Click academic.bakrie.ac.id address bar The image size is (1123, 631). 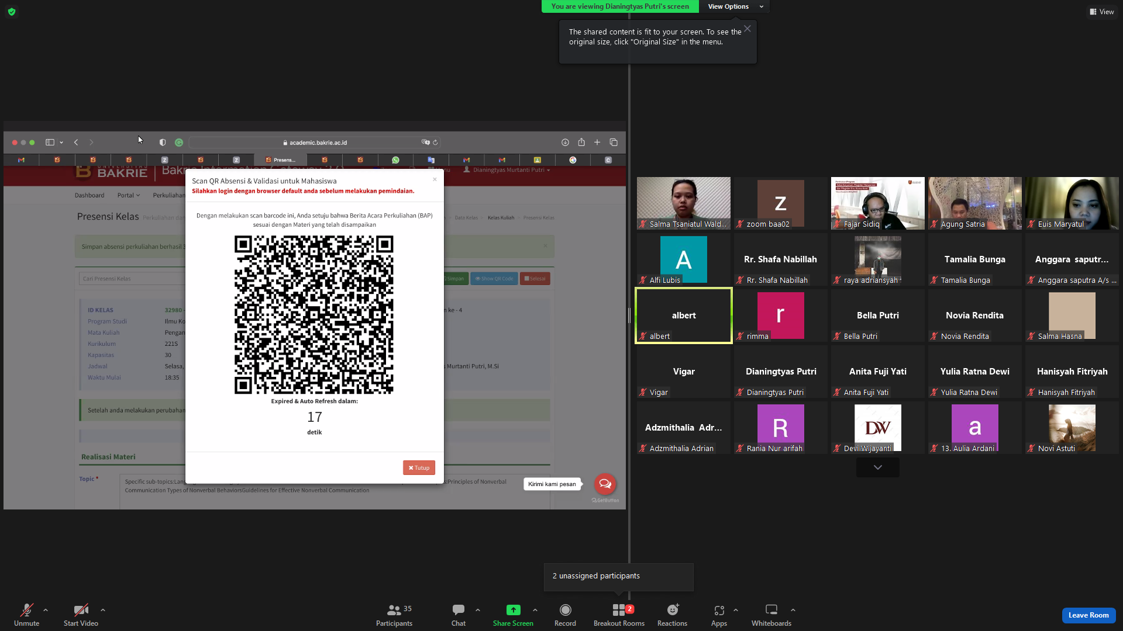[315, 143]
